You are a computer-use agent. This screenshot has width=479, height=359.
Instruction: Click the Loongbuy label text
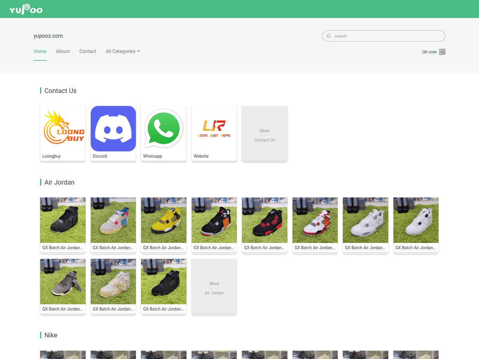(x=51, y=156)
